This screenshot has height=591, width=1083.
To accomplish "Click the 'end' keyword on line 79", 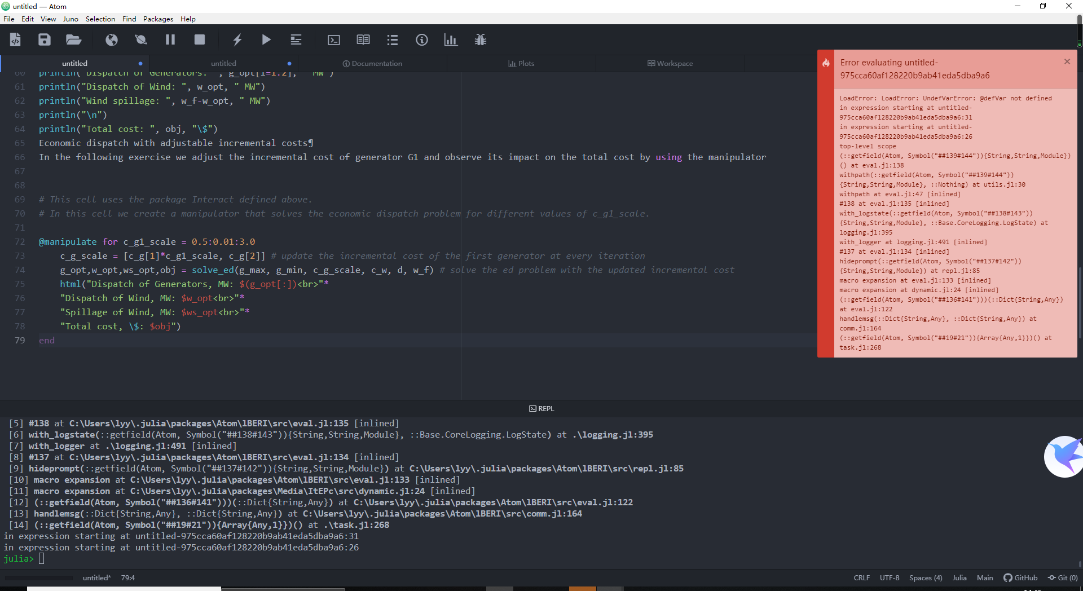I will tap(47, 340).
